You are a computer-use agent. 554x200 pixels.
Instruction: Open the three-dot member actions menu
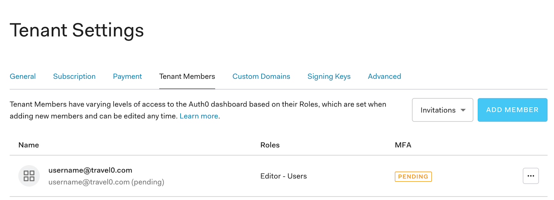point(531,176)
